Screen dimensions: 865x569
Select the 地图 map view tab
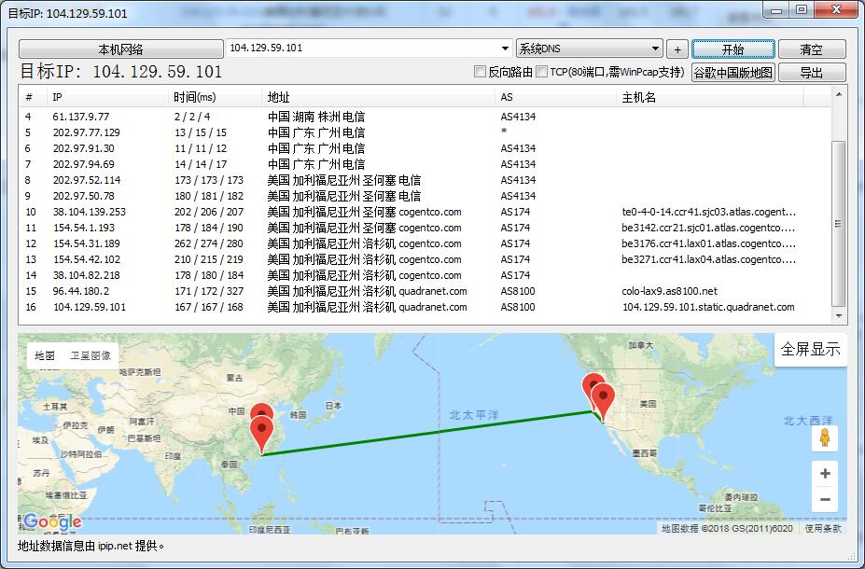point(45,355)
